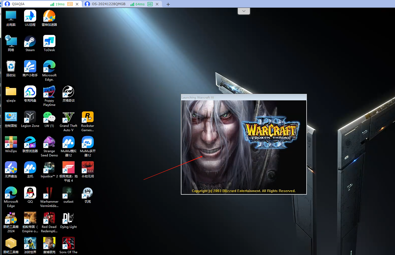This screenshot has width=395, height=255.
Task: Open MuMu多开器12 shortcut
Action: pos(88,146)
